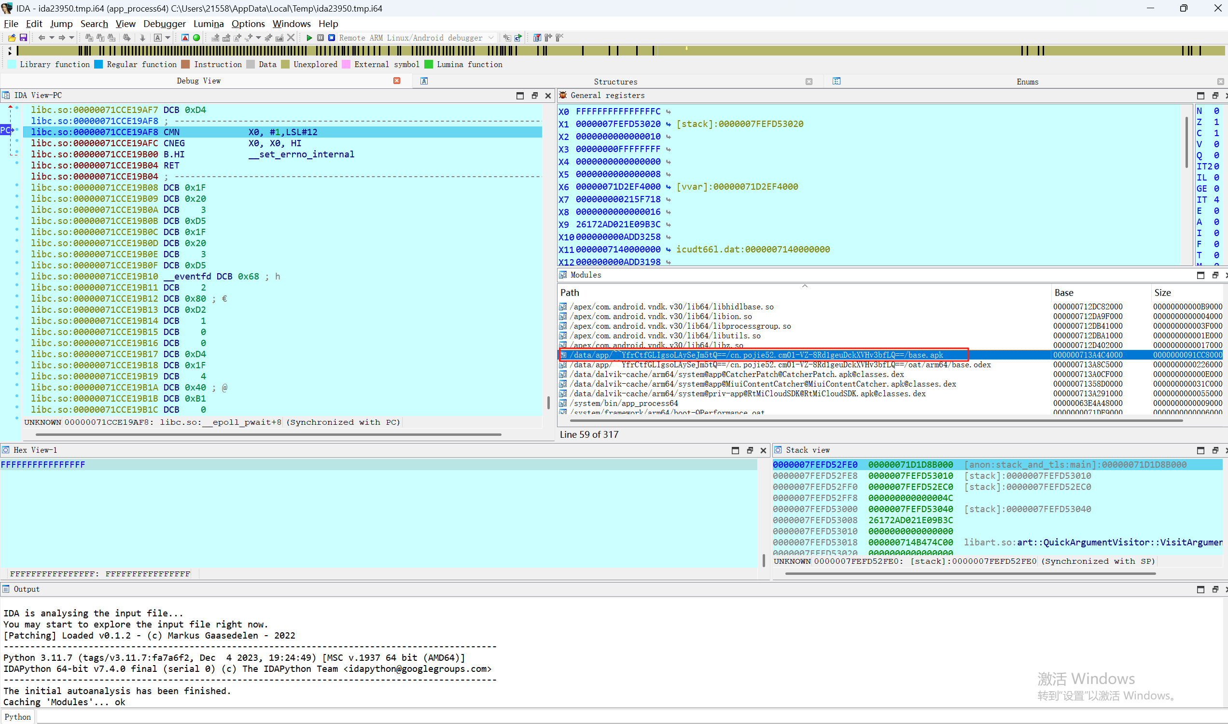Click the Library function color swatch

point(12,64)
